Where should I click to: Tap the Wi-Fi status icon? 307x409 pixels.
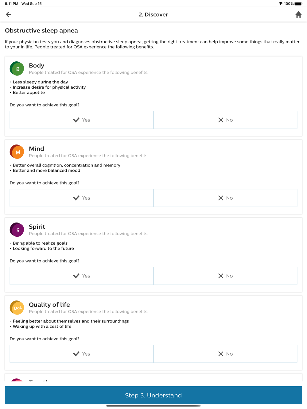tap(280, 4)
